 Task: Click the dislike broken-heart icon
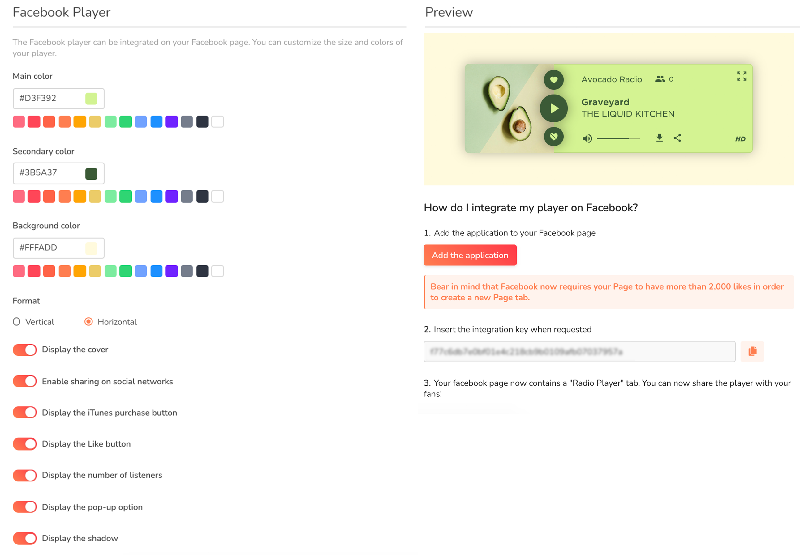(553, 136)
